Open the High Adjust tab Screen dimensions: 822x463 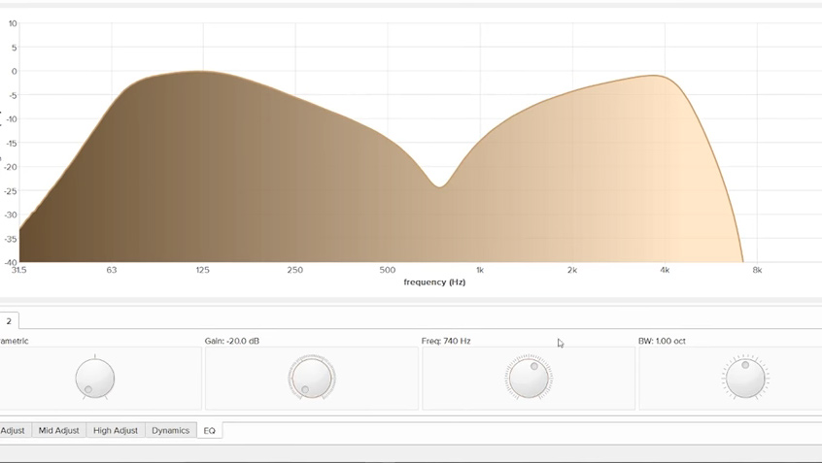[116, 430]
